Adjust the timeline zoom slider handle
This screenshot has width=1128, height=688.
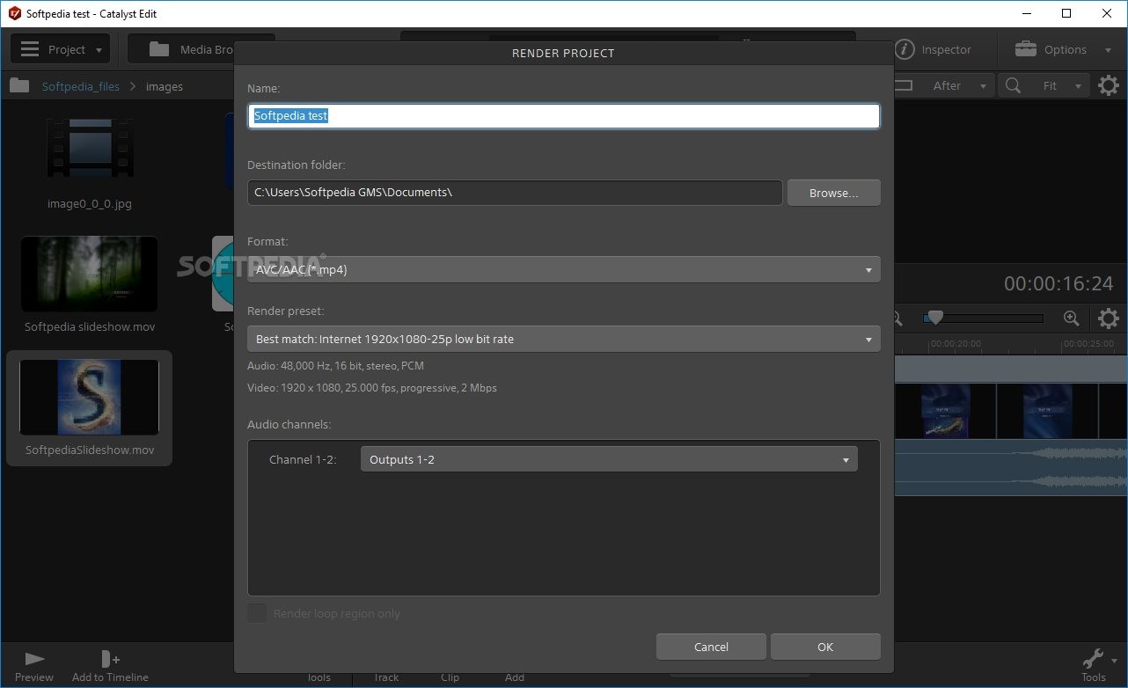pyautogui.click(x=934, y=318)
